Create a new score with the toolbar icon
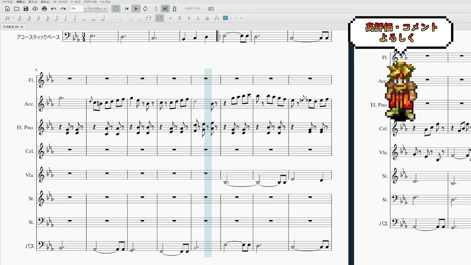The width and height of the screenshot is (471, 265). 7,8
